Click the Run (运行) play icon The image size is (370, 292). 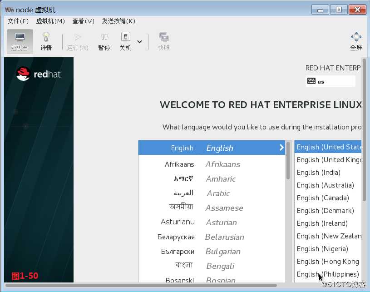78,41
